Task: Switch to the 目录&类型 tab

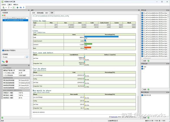Action: [40, 13]
